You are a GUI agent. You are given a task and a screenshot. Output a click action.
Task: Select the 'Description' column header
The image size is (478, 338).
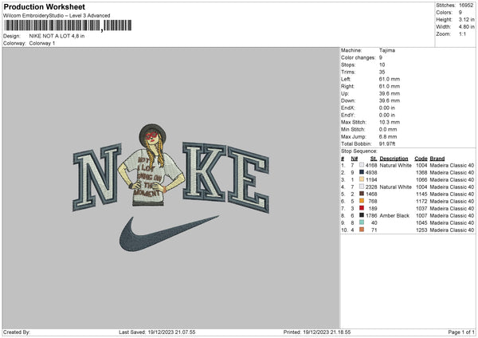(x=394, y=159)
